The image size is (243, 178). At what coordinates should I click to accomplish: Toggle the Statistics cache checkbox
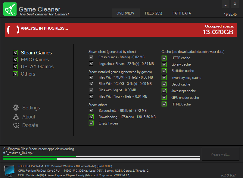[x=164, y=71]
